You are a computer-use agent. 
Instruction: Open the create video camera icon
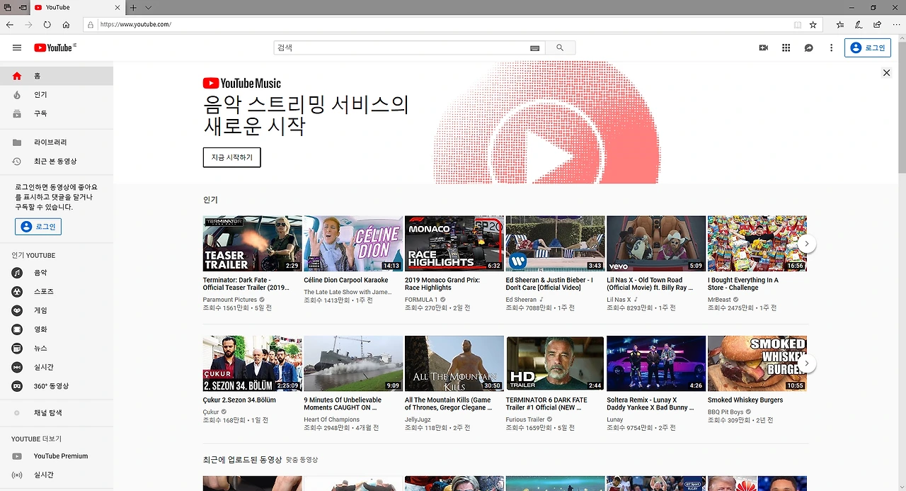[763, 47]
